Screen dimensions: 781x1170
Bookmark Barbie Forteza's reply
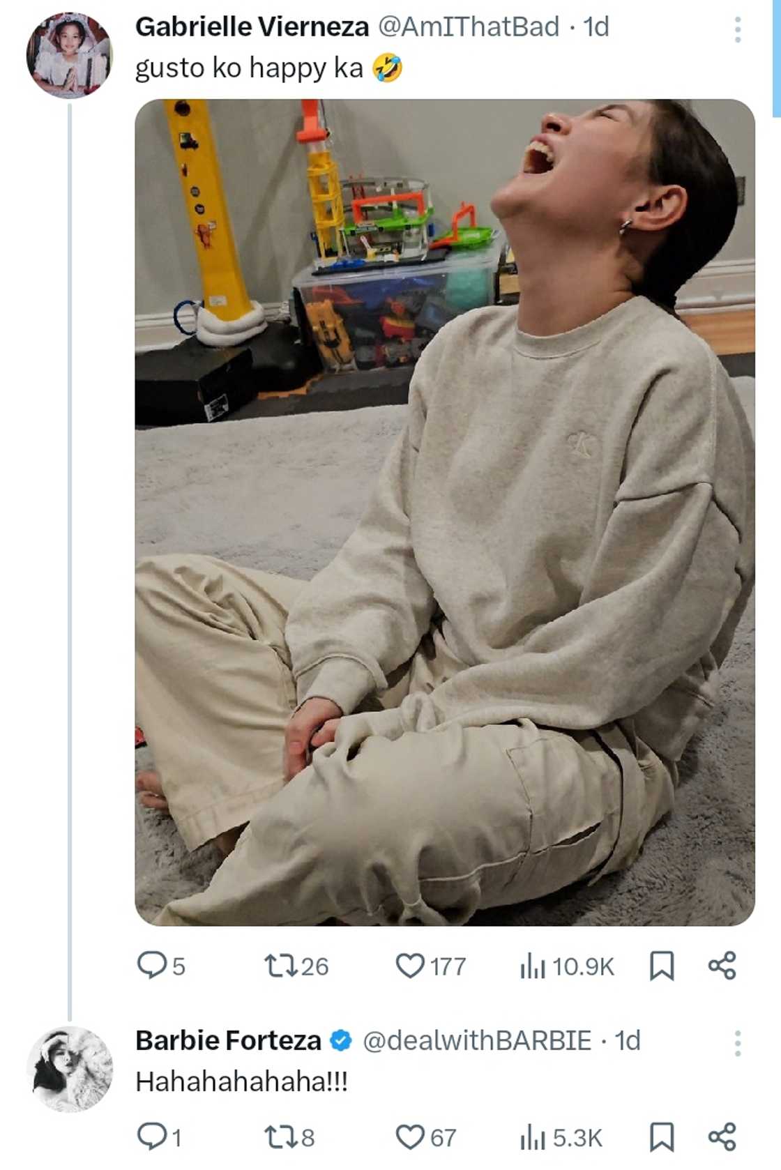click(661, 1137)
